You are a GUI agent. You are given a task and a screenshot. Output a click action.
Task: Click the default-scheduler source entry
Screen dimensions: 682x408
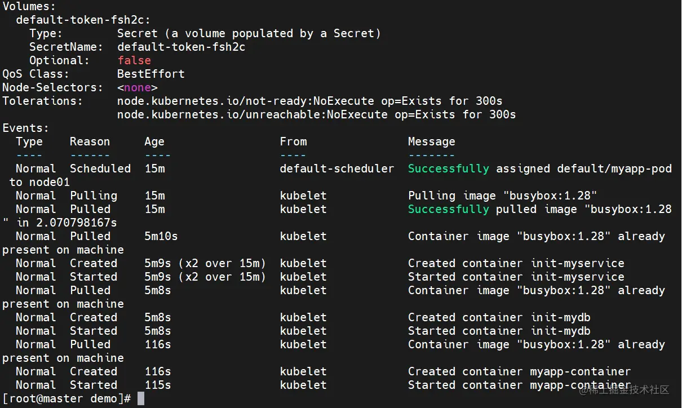(x=336, y=168)
